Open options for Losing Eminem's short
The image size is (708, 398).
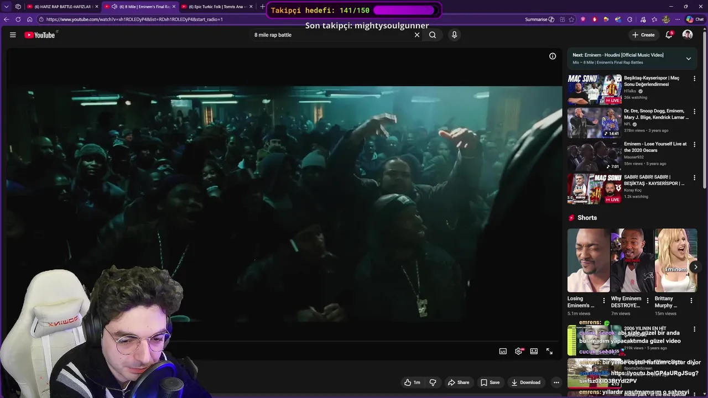pos(603,301)
